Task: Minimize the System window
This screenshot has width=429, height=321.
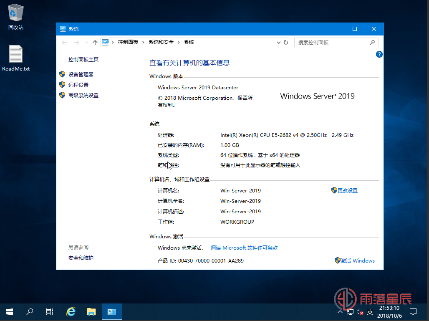Action: 336,29
